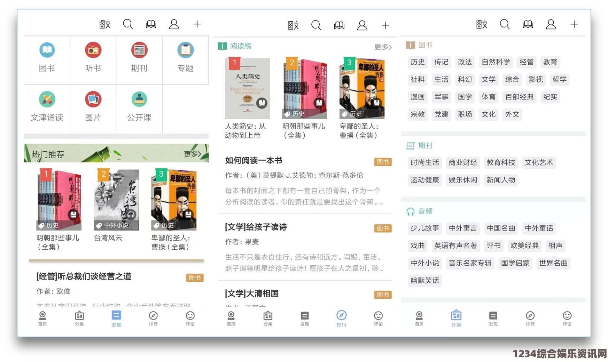Image resolution: width=608 pixels, height=362 pixels.
Task: Open 台湾风云 book cover in 热门推荐
Action: [x=116, y=200]
